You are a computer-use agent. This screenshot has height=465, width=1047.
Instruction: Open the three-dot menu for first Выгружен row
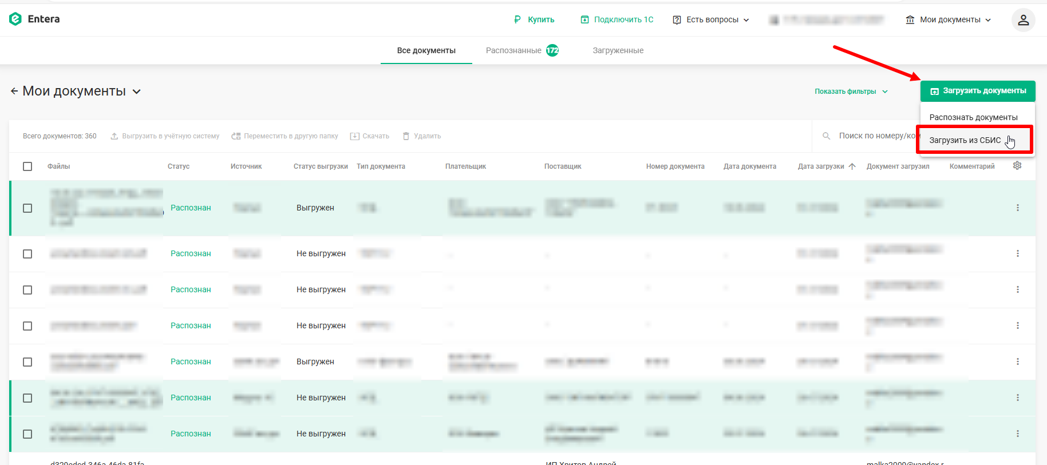1018,208
